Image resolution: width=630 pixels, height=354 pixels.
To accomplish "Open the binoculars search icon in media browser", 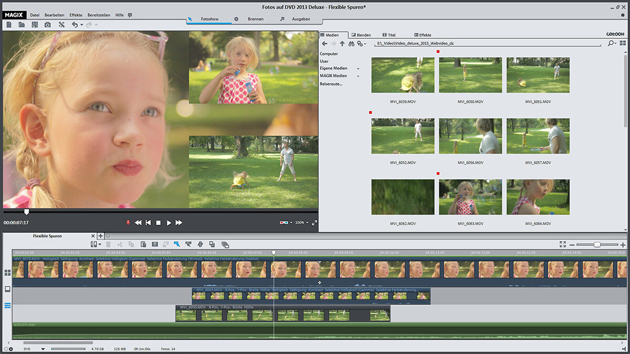I will click(x=351, y=44).
